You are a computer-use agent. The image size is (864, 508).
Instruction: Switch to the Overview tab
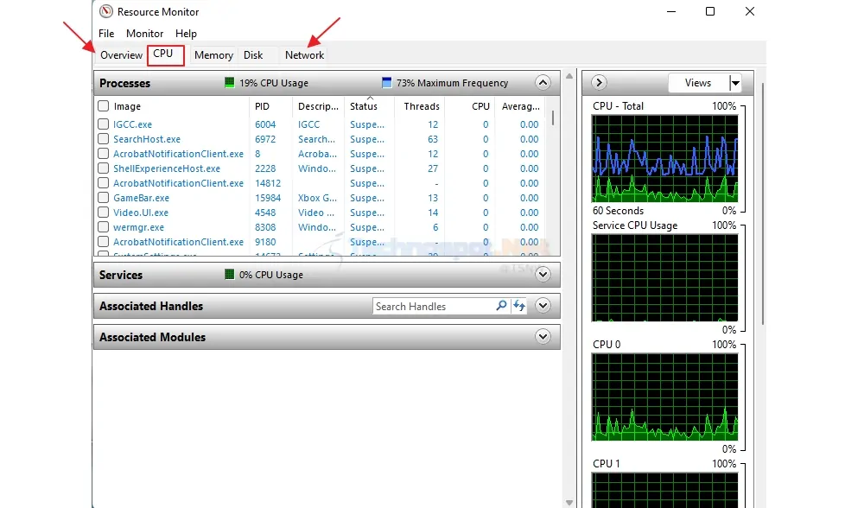(x=121, y=55)
